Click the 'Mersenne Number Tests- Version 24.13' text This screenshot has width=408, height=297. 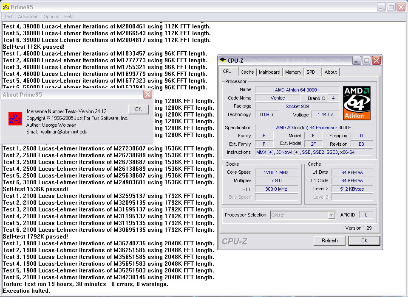click(67, 111)
